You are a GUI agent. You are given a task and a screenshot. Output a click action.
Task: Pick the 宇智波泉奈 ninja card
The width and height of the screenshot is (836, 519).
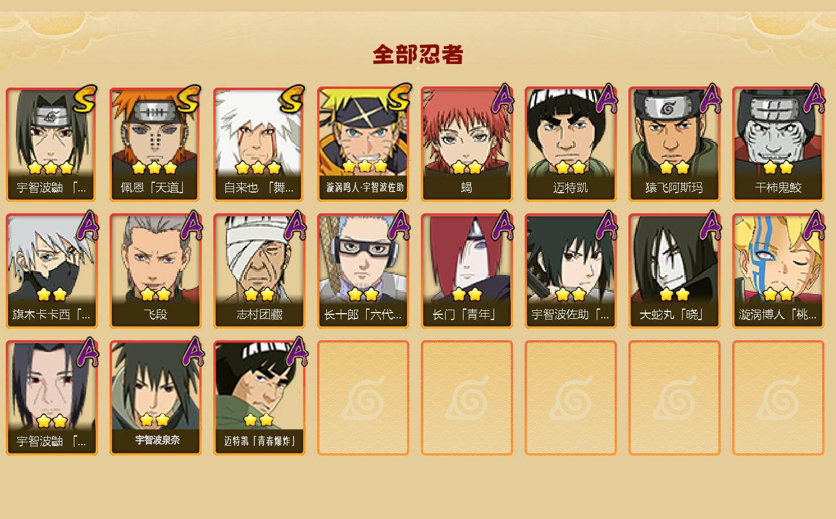click(155, 398)
